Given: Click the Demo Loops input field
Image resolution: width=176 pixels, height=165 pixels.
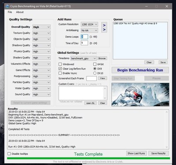Looking at the screenshot, I should point(84,37).
